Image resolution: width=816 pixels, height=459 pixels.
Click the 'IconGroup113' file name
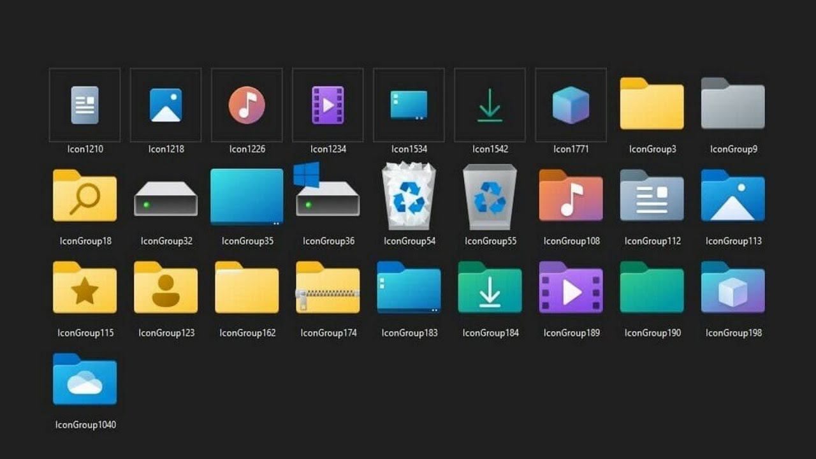tap(732, 241)
